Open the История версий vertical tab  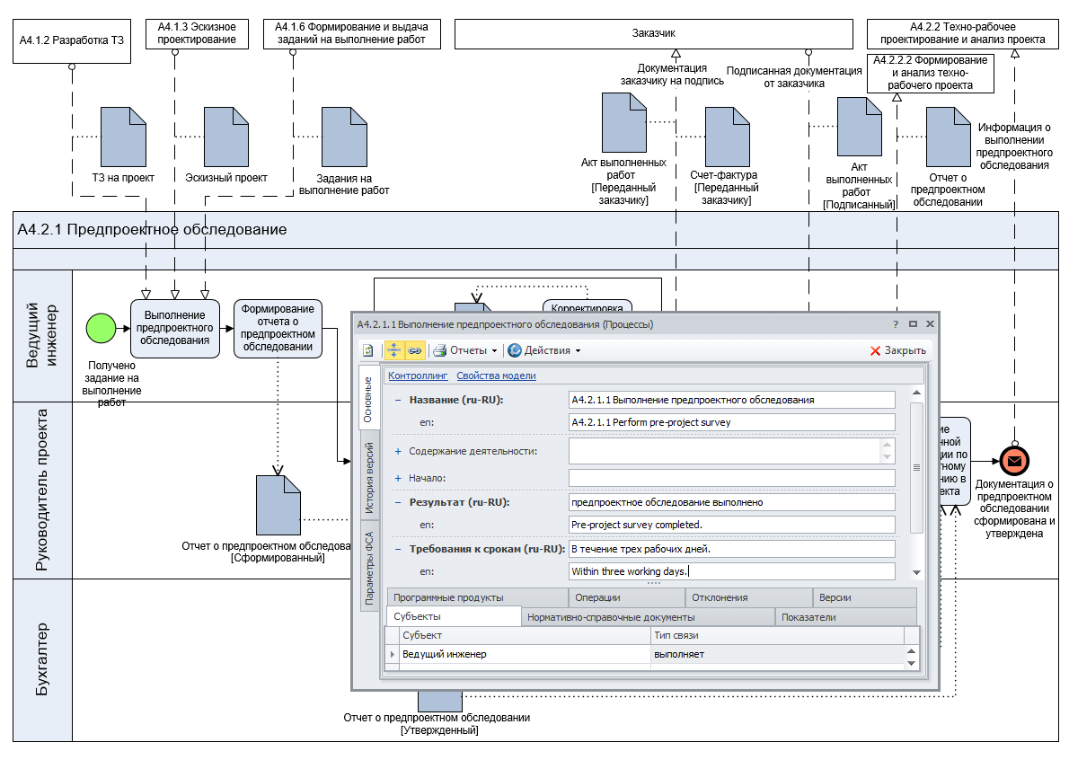click(369, 477)
